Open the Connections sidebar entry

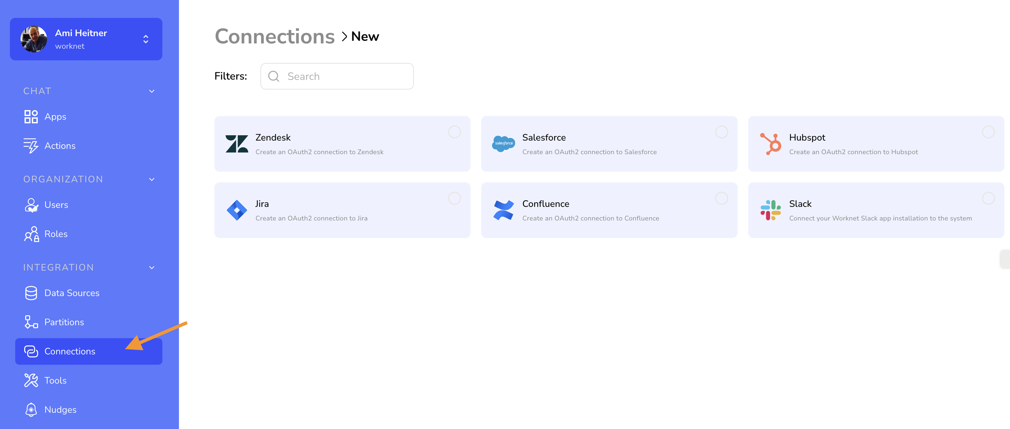pyautogui.click(x=70, y=351)
